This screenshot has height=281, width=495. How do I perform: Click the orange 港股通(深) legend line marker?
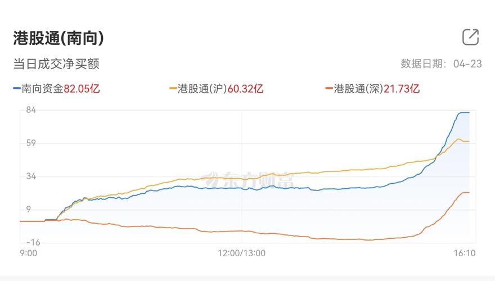(x=330, y=89)
